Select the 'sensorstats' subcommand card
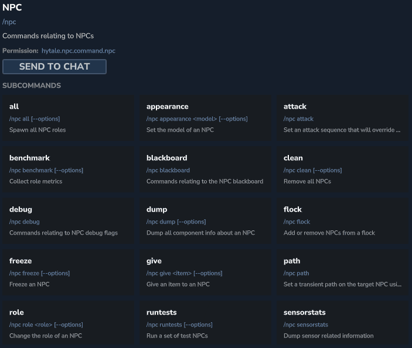412x348 pixels. tap(343, 324)
